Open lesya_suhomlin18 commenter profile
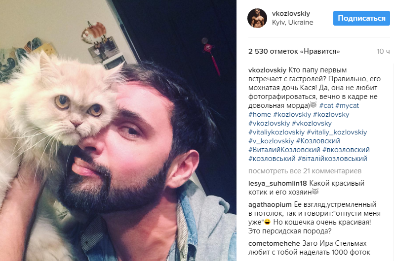The width and height of the screenshot is (394, 261). (x=277, y=183)
